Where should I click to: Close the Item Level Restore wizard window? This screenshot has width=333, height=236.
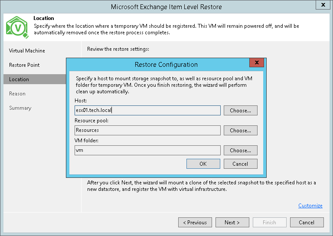pos(323,5)
